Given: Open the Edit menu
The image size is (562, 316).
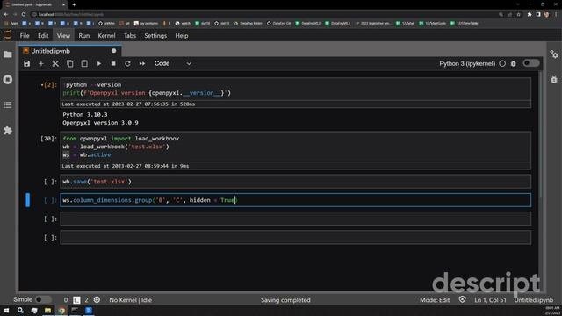Looking at the screenshot, I should click(x=43, y=36).
